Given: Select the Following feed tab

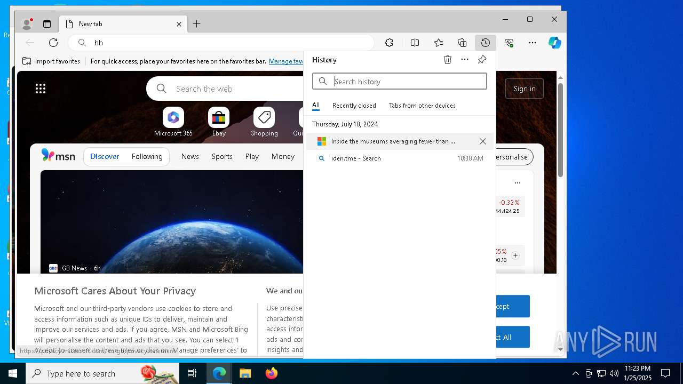Looking at the screenshot, I should pos(147,156).
